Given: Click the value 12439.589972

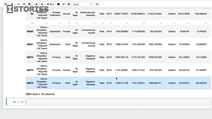Looking at the screenshot, I should point(138,14).
